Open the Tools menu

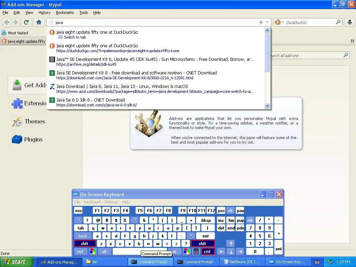[x=83, y=13]
